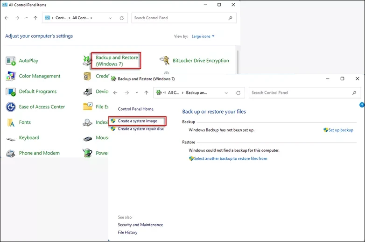Click the Keyboard icon
Screen dimensions: 365x242
point(11,138)
